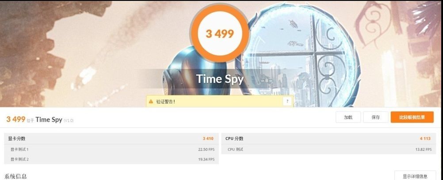
Task: Click the 验证警告 warning banner text
Action: pyautogui.click(x=165, y=101)
